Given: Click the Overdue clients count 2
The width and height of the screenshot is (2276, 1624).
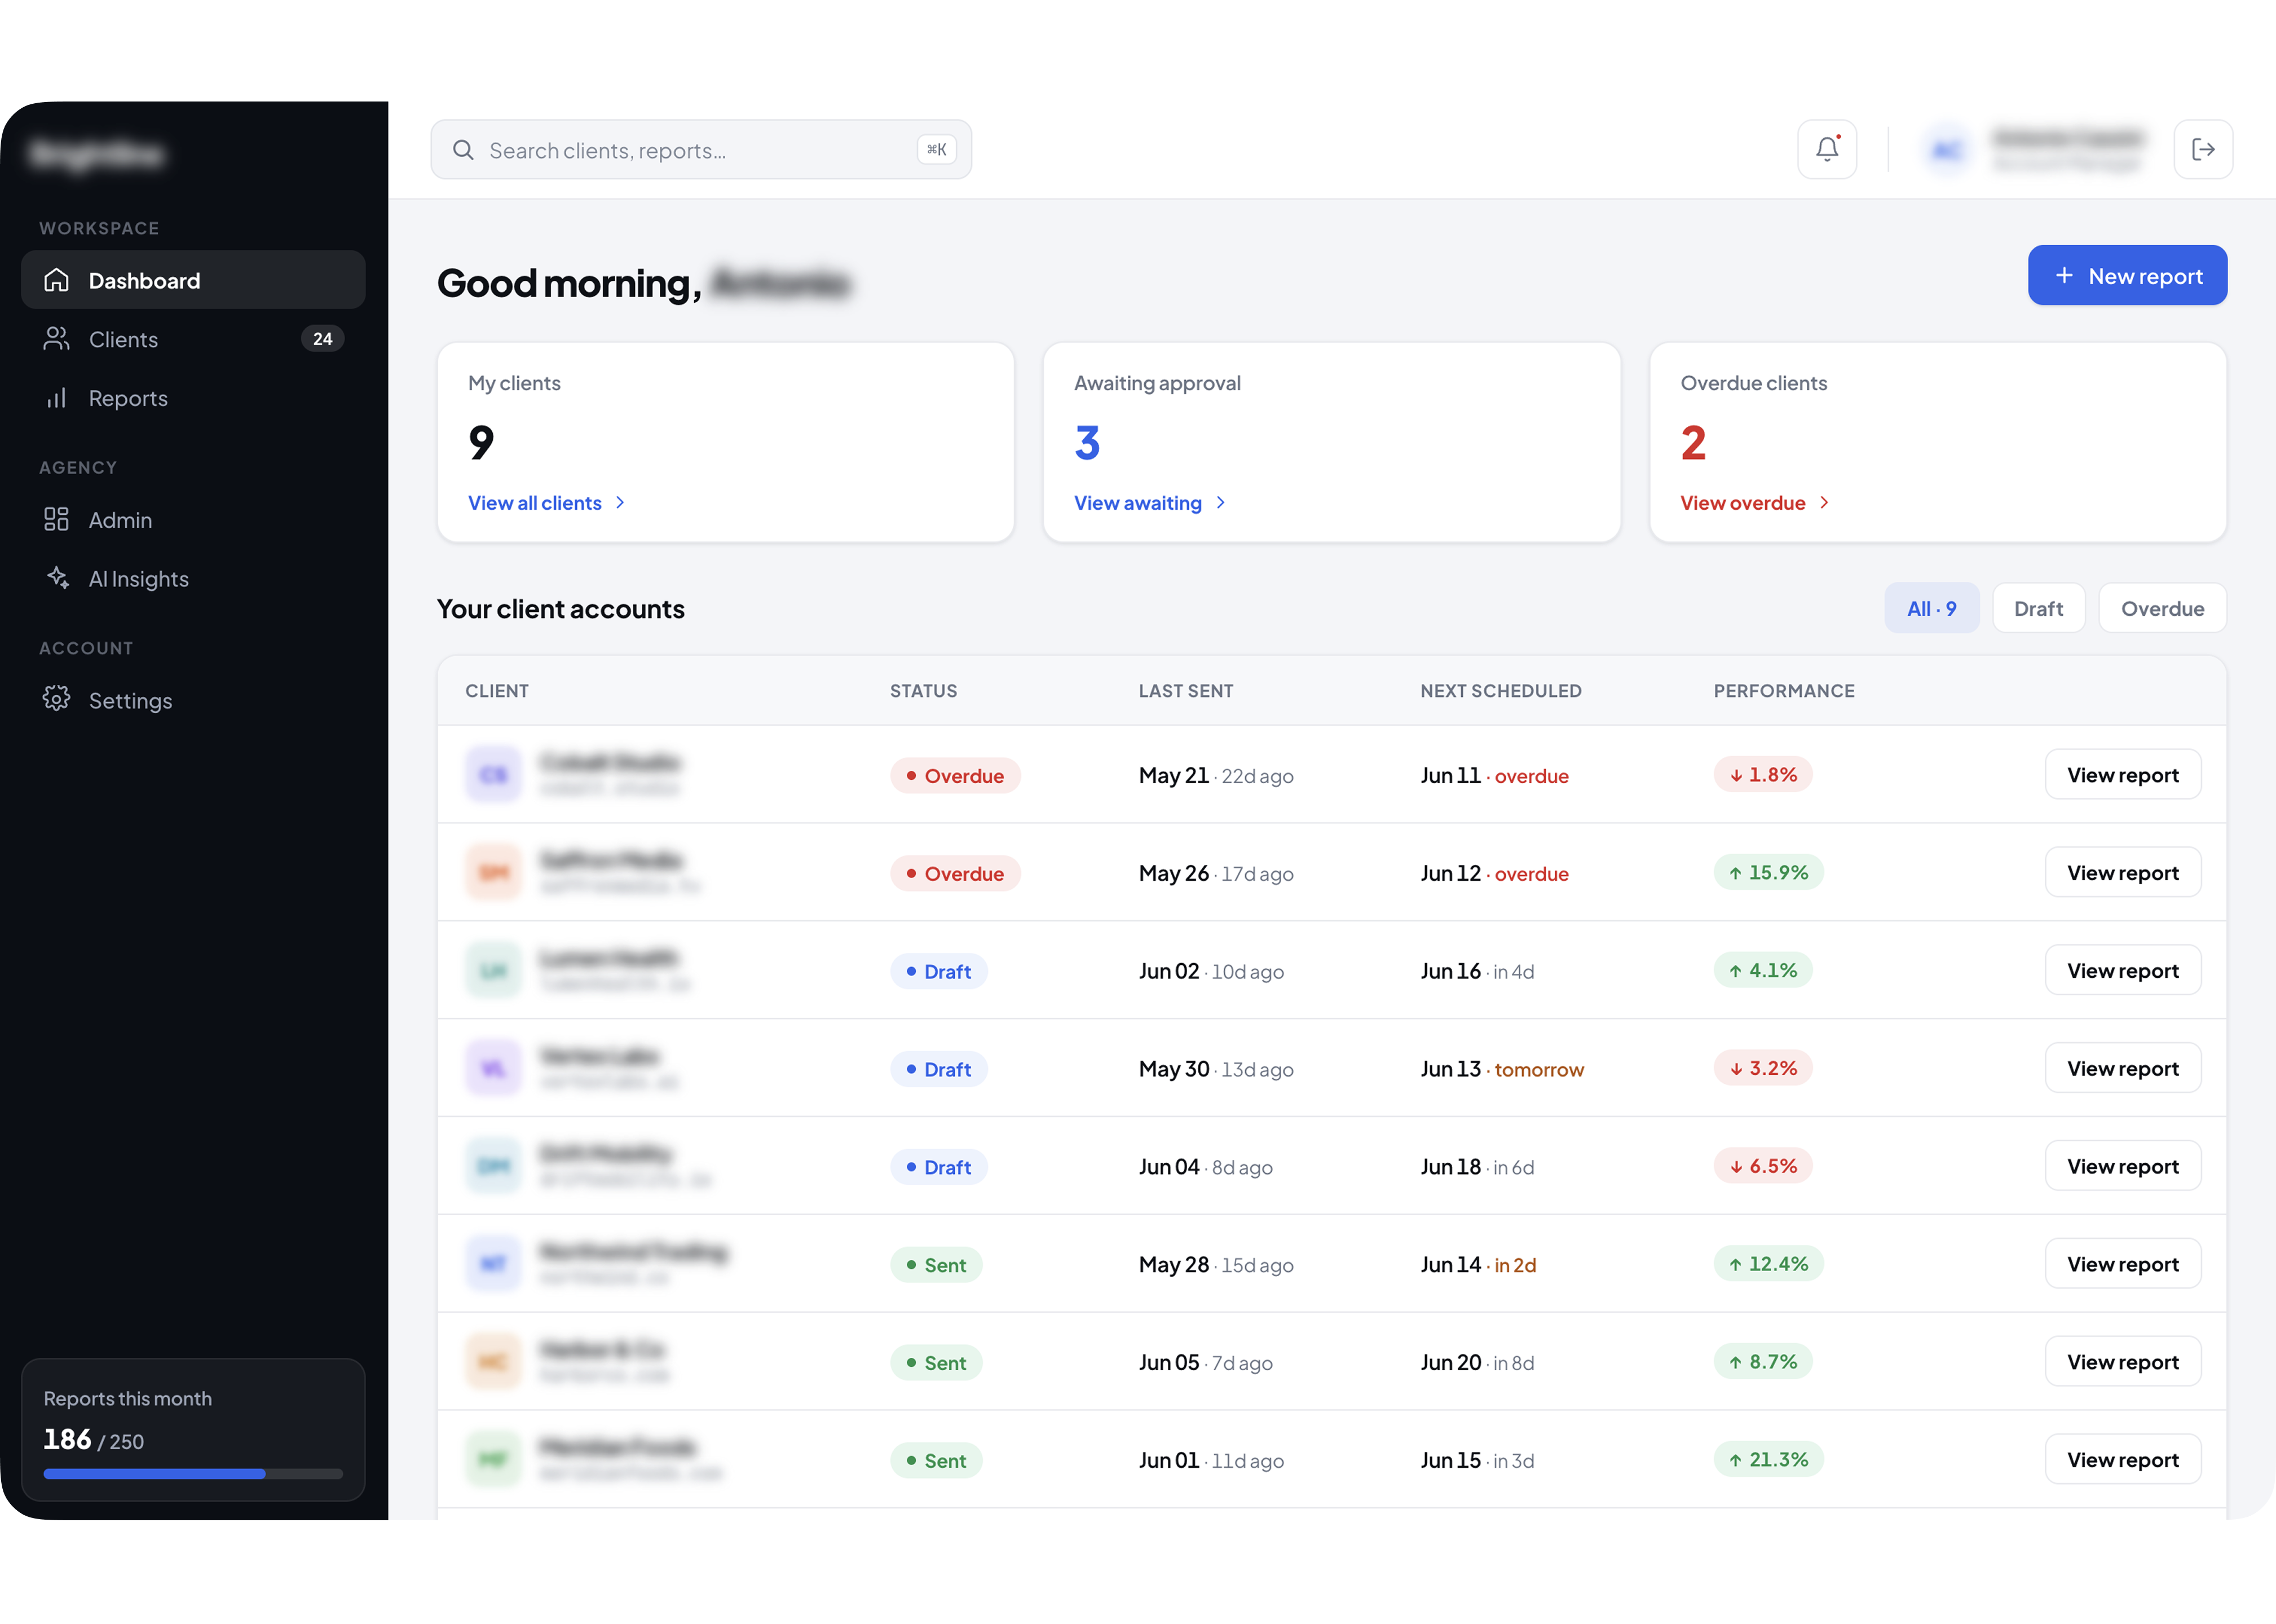Looking at the screenshot, I should coord(1693,443).
